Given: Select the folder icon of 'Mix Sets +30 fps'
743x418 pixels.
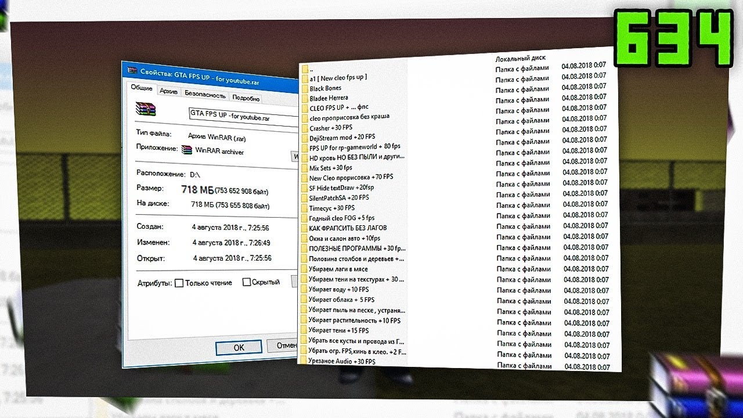Looking at the screenshot, I should click(304, 168).
